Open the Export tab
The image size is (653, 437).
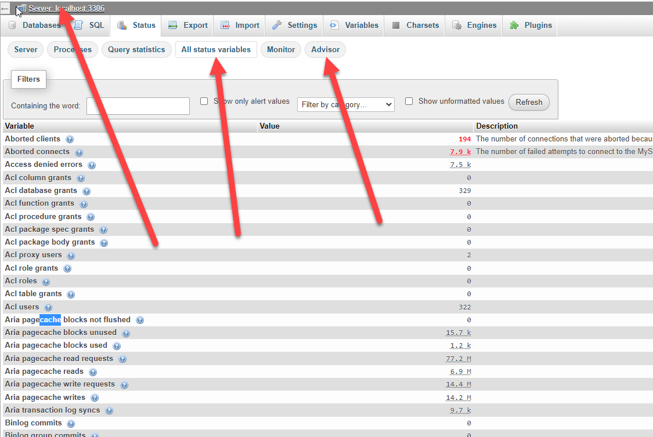pyautogui.click(x=188, y=26)
